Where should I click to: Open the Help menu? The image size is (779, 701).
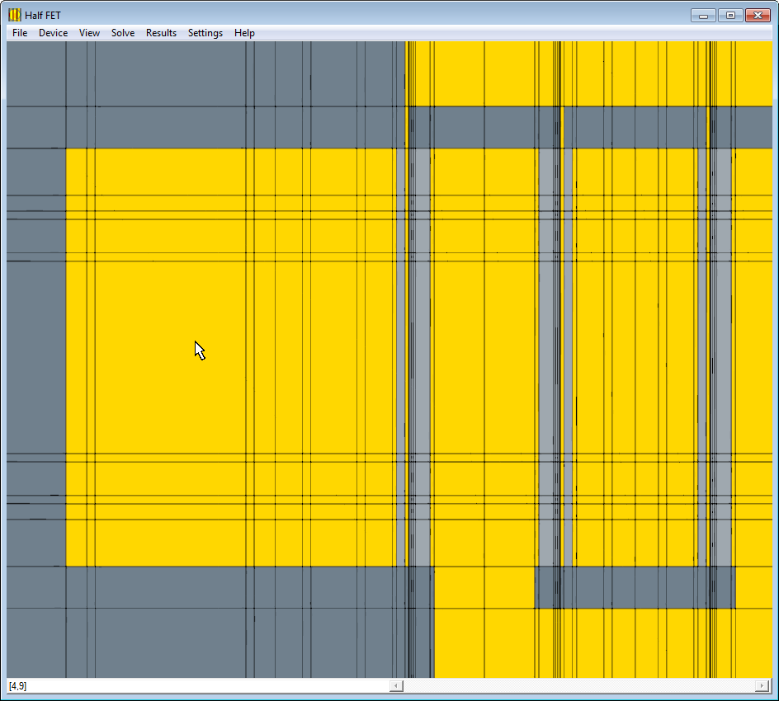pyautogui.click(x=244, y=33)
